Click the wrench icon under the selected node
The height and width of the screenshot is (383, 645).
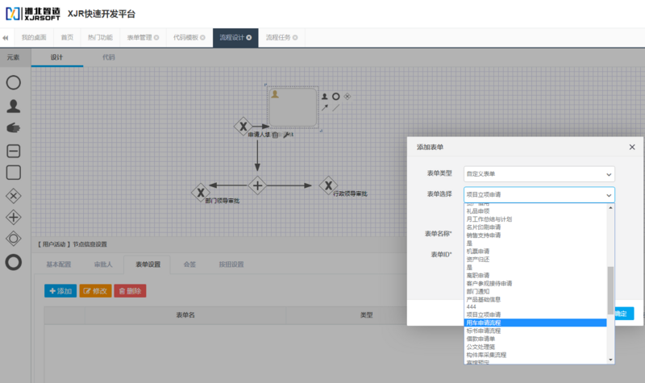pos(286,134)
